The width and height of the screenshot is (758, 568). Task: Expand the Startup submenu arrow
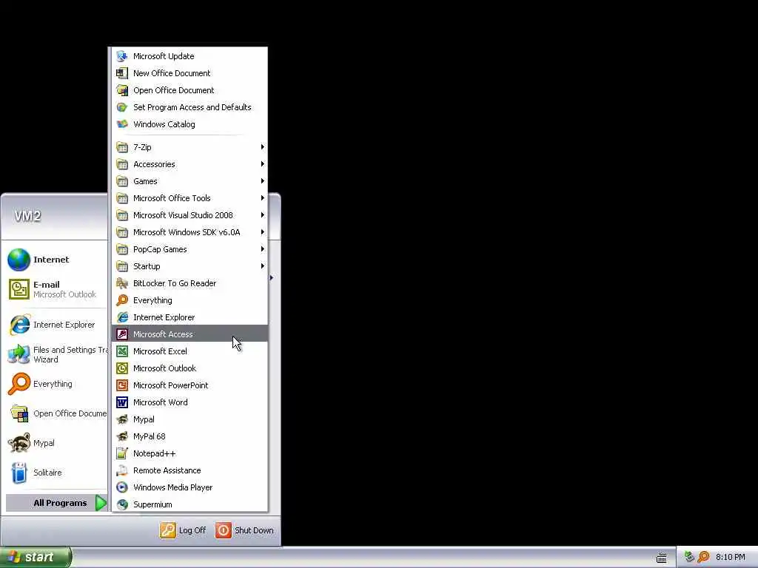pos(263,266)
